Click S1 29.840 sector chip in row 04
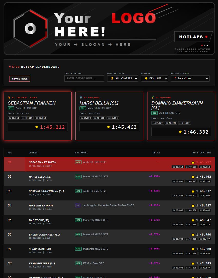This screenshot has width=218, height=278. click(178, 210)
